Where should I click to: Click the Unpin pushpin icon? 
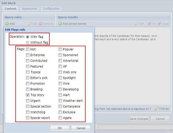tap(159, 24)
